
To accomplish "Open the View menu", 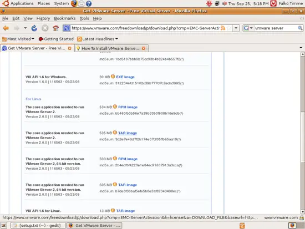I will (x=28, y=18).
